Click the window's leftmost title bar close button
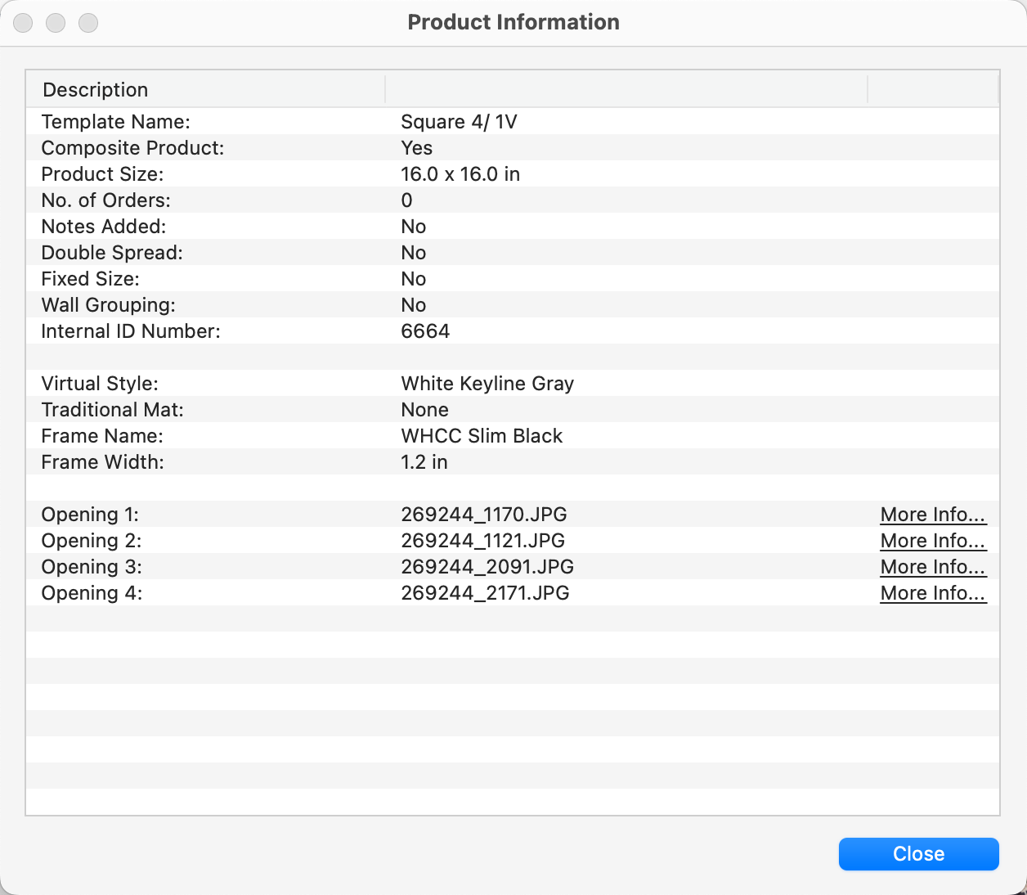 pyautogui.click(x=23, y=23)
